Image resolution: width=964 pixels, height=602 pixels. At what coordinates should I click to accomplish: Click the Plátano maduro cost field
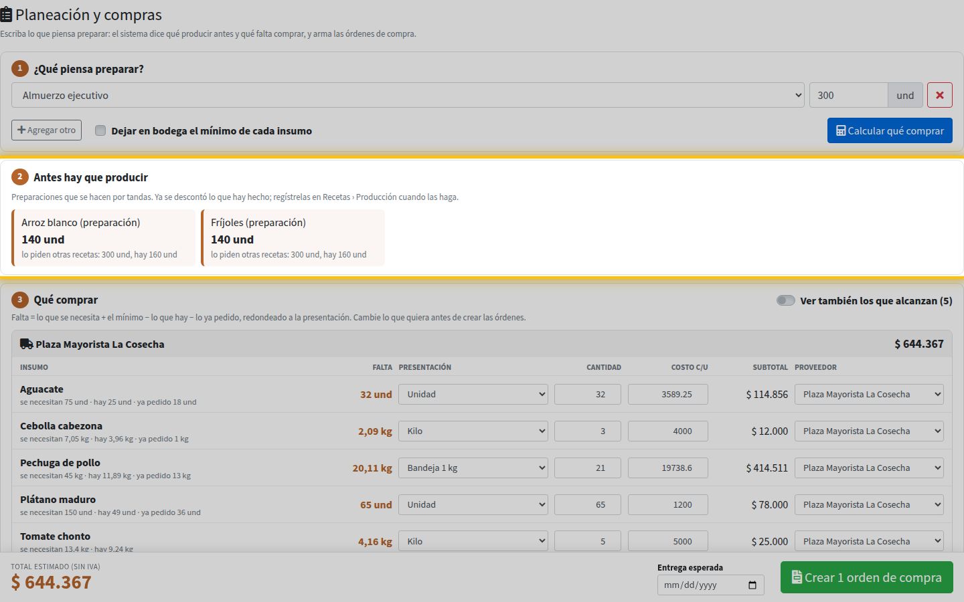(x=668, y=504)
